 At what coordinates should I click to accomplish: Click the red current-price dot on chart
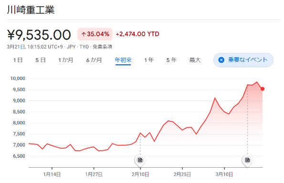[263, 89]
